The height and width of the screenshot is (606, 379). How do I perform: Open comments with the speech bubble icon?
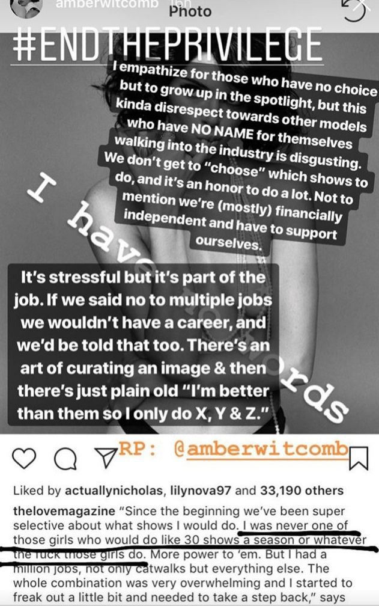[65, 459]
